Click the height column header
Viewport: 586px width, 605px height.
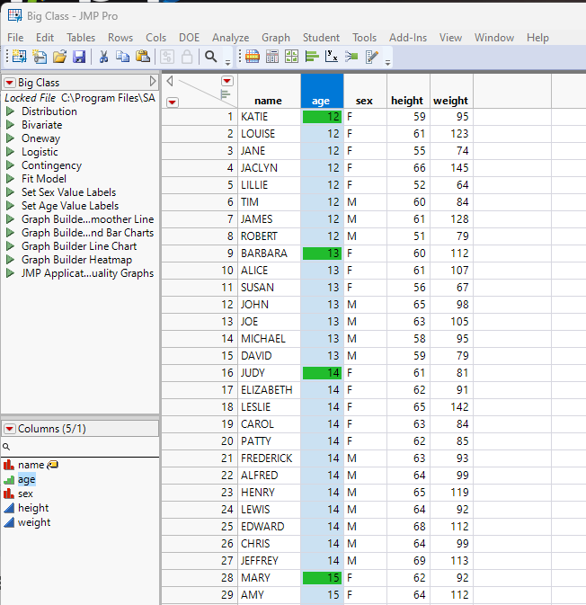coord(407,101)
